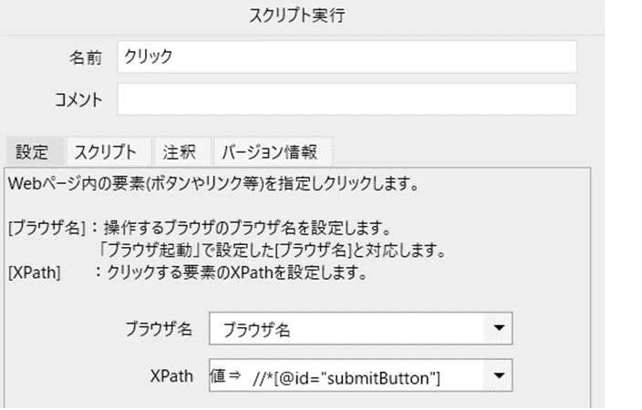Expand the ブラウザ名 dropdown arrow
The image size is (642, 410).
coord(498,328)
